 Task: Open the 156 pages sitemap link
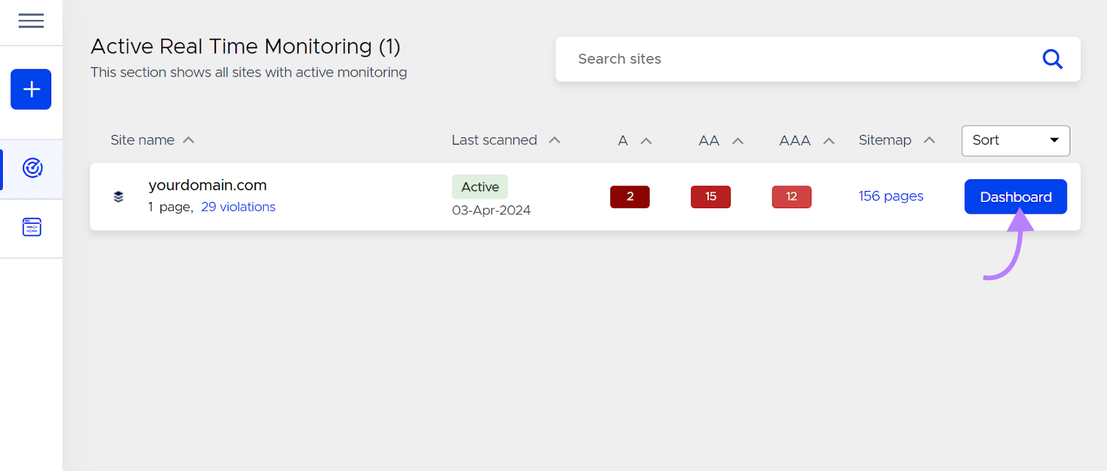(x=891, y=196)
